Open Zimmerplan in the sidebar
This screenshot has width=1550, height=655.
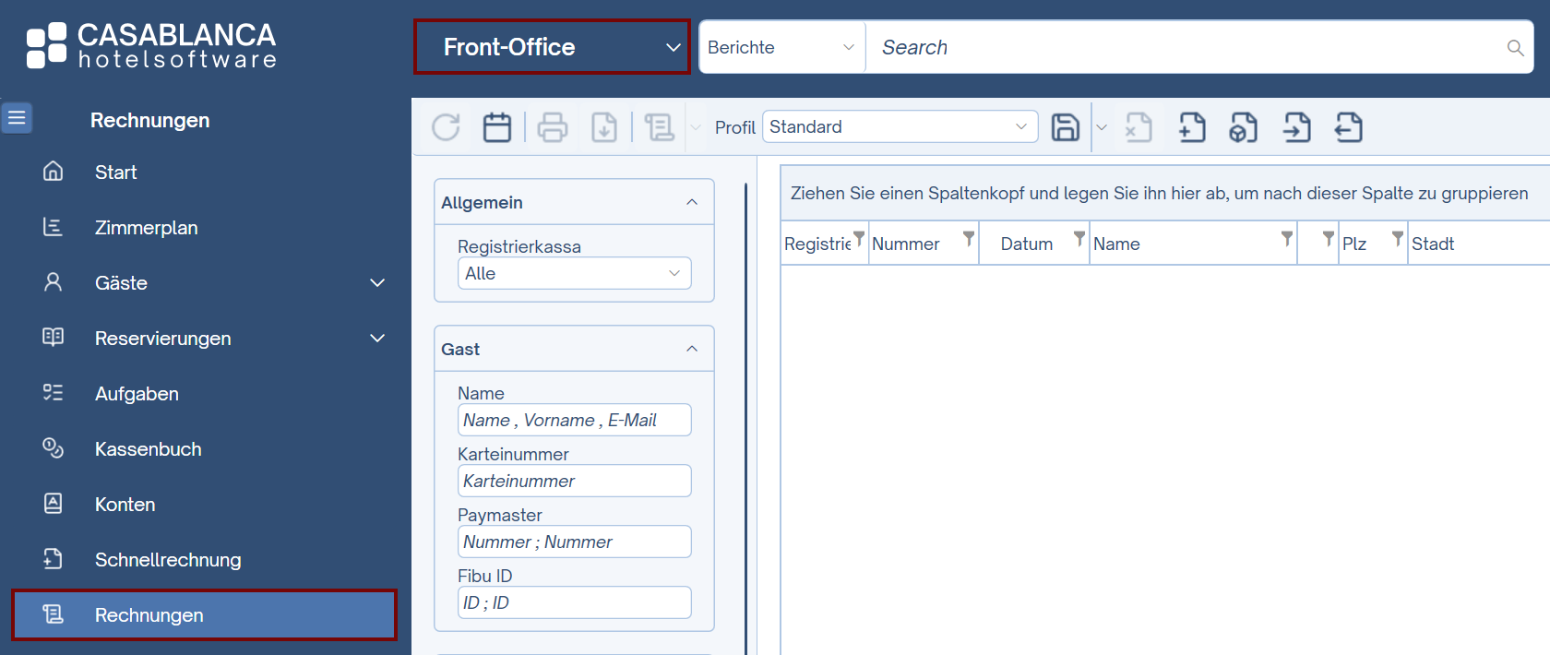pyautogui.click(x=146, y=228)
